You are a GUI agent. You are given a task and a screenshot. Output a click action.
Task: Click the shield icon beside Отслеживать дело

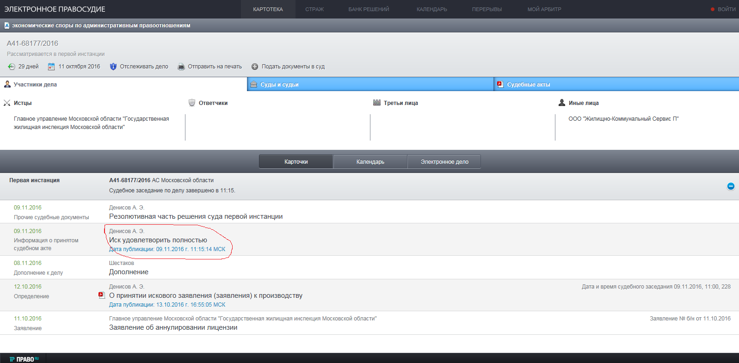click(113, 67)
